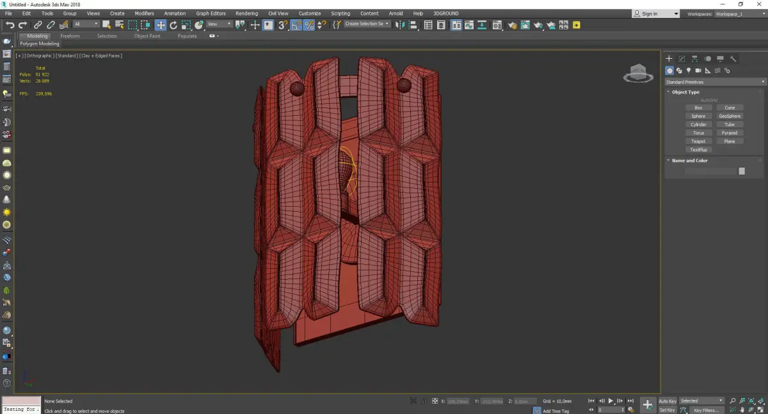Activate the Select and Move tool
This screenshot has width=768, height=414.
[x=160, y=25]
